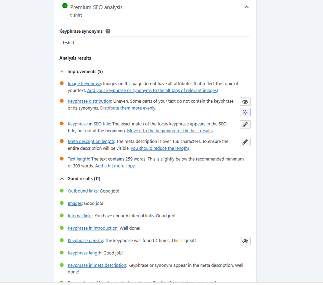Click the Text length assessment link

pos(79,159)
